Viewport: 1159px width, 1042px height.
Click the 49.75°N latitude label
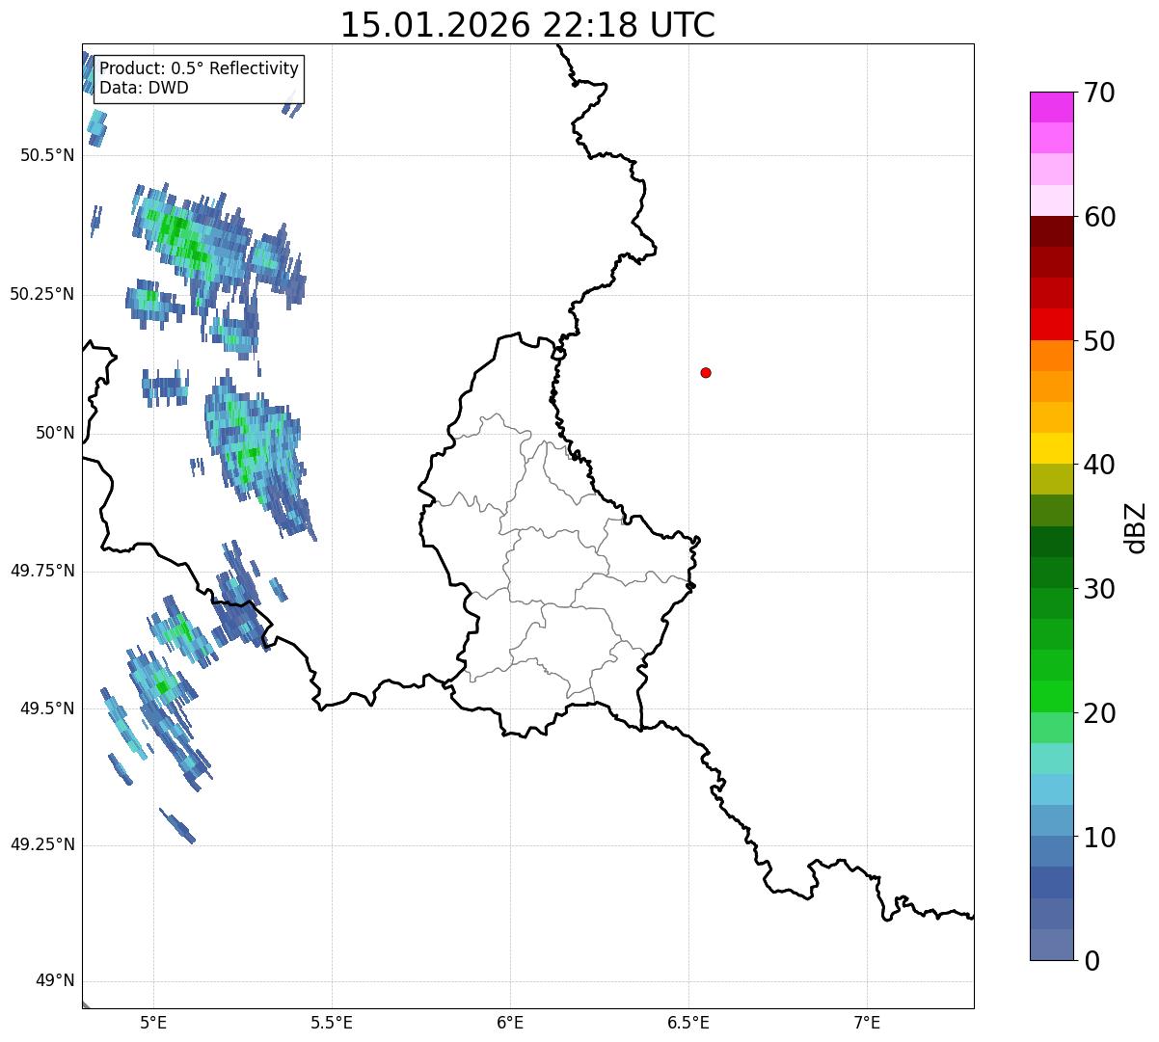[42, 571]
